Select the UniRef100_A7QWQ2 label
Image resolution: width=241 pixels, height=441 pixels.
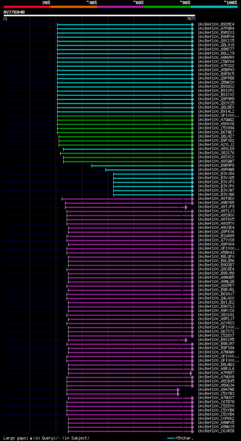[x=216, y=120]
